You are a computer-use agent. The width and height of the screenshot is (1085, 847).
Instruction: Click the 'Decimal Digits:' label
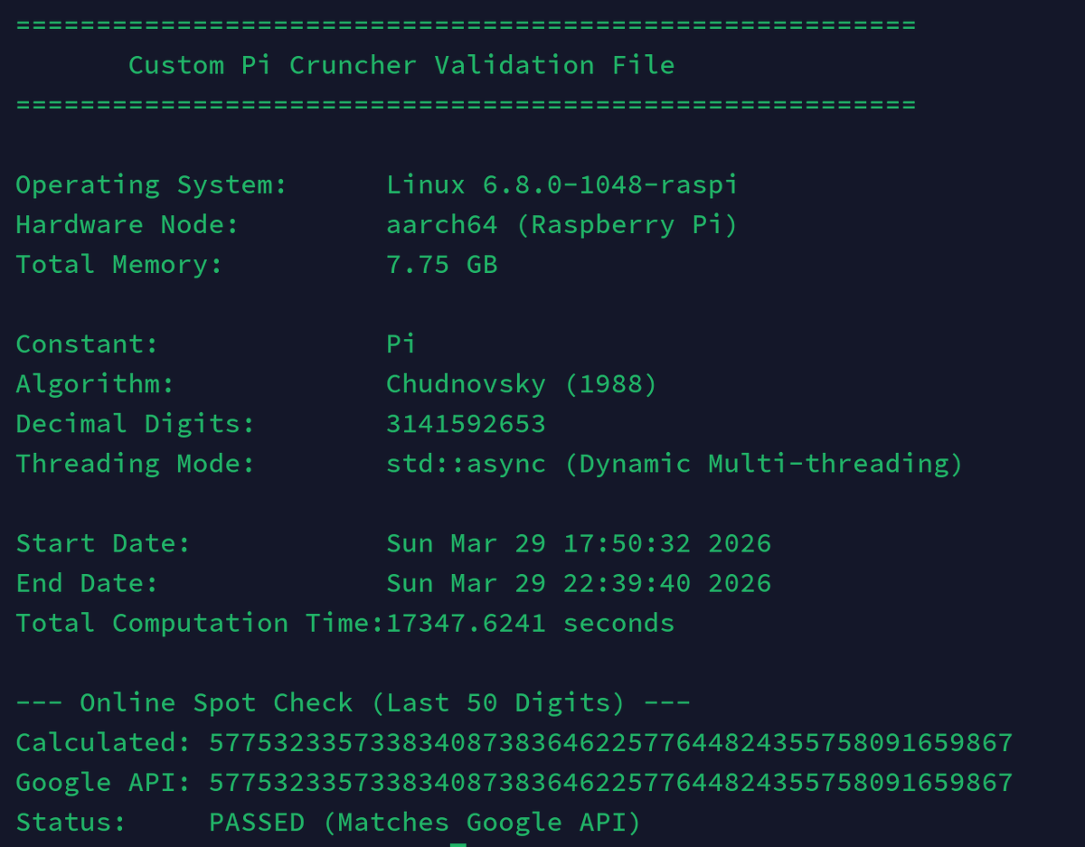pos(136,424)
